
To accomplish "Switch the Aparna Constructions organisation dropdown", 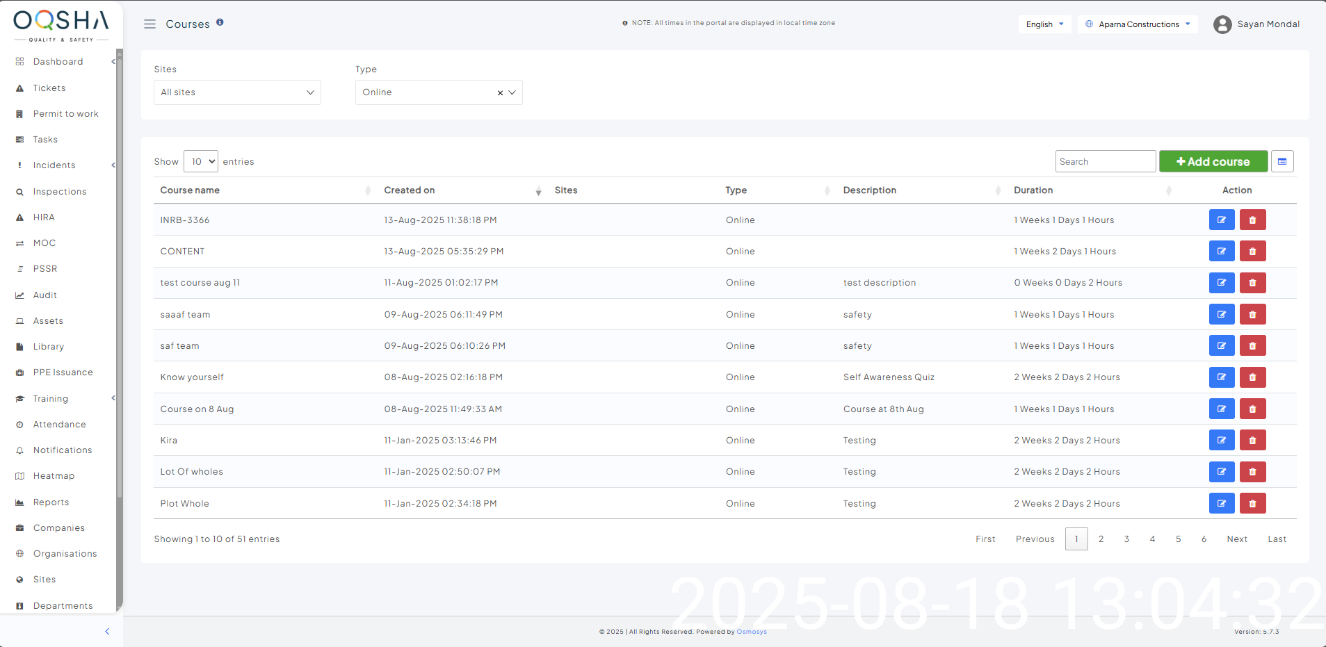I will point(1138,24).
